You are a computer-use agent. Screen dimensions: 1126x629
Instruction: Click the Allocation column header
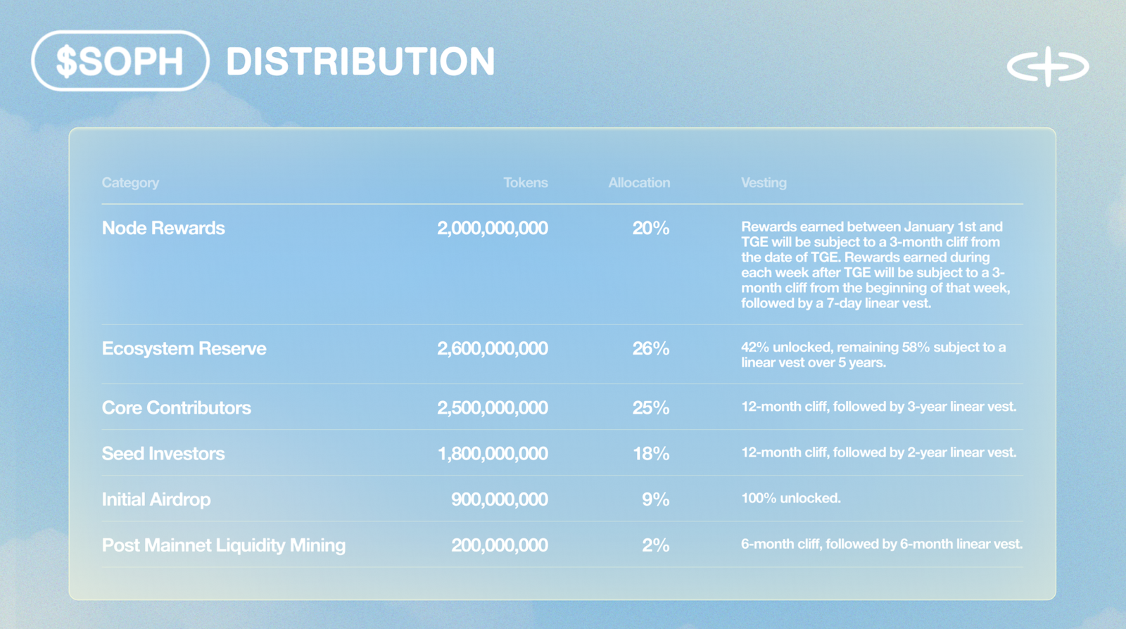point(639,183)
